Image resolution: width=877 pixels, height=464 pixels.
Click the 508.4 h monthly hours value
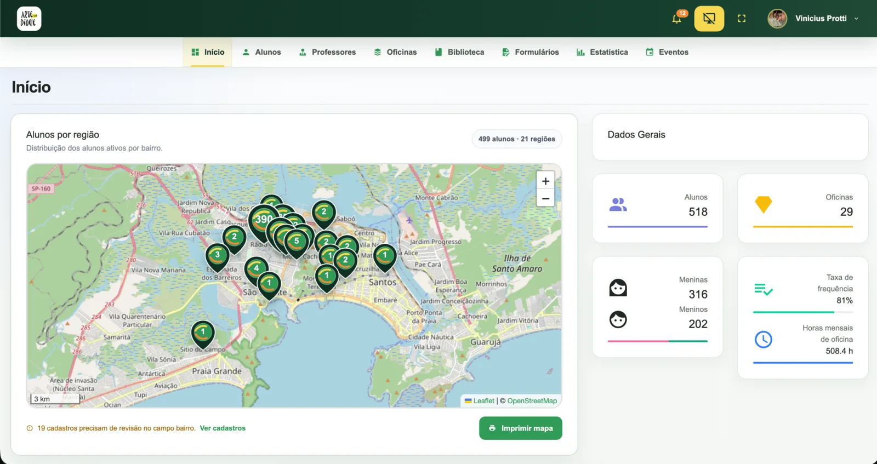(x=839, y=351)
